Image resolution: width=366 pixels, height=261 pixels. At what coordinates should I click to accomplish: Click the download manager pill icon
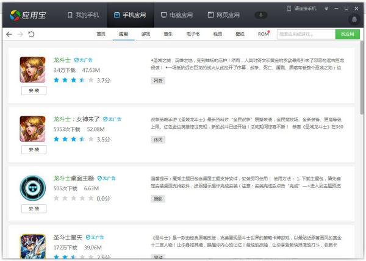click(261, 15)
